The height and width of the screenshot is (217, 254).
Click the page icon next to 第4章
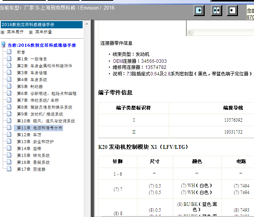[9, 79]
